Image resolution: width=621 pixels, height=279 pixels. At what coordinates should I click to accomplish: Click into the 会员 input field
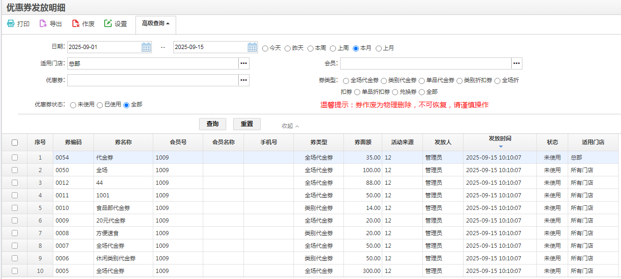coord(425,63)
